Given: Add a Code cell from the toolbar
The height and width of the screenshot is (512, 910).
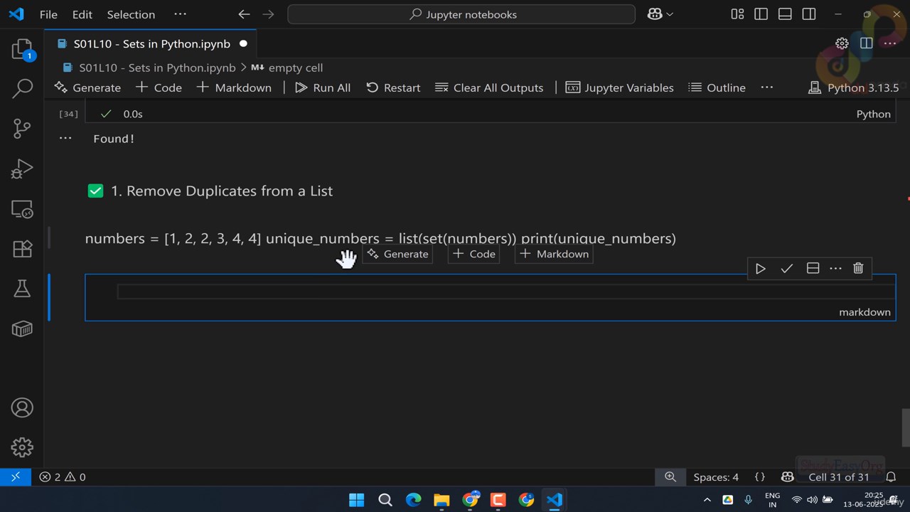Looking at the screenshot, I should coord(159,87).
